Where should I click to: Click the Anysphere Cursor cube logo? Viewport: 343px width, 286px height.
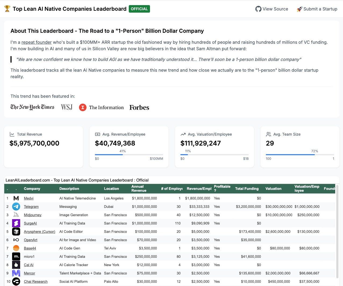16,231
